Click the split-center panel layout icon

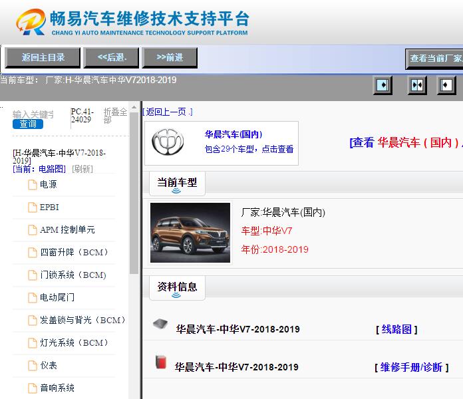click(x=417, y=85)
